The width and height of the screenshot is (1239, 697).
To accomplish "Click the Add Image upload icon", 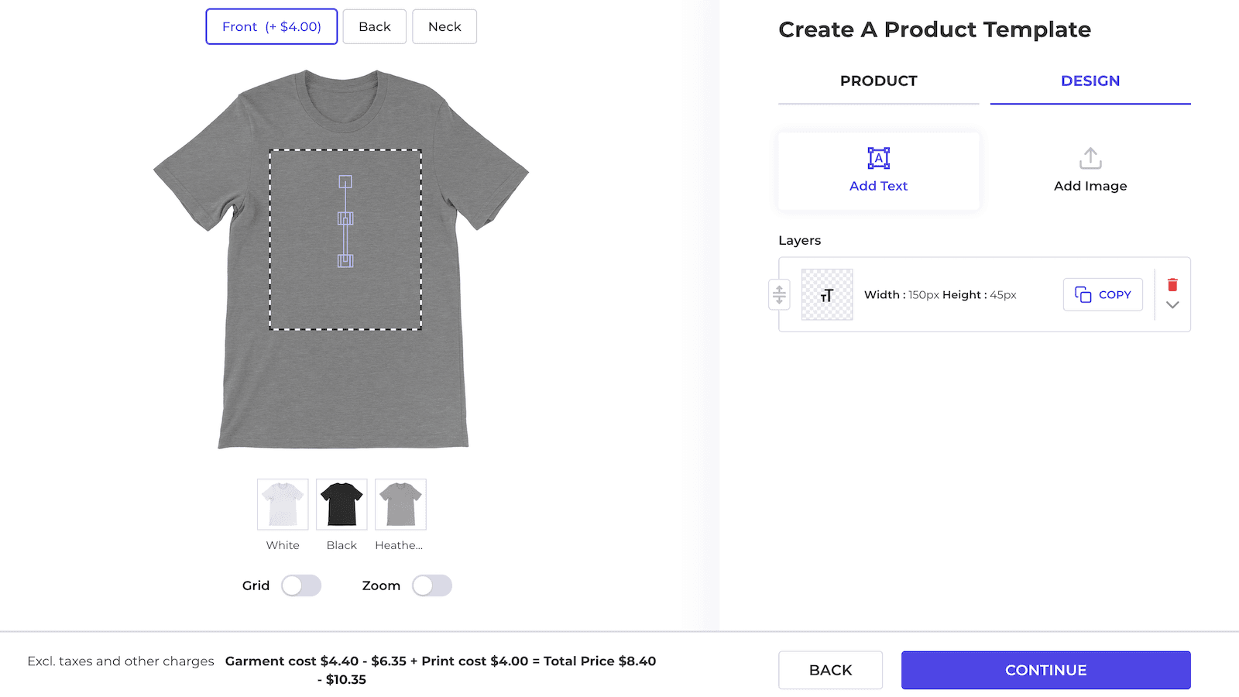I will (1090, 158).
